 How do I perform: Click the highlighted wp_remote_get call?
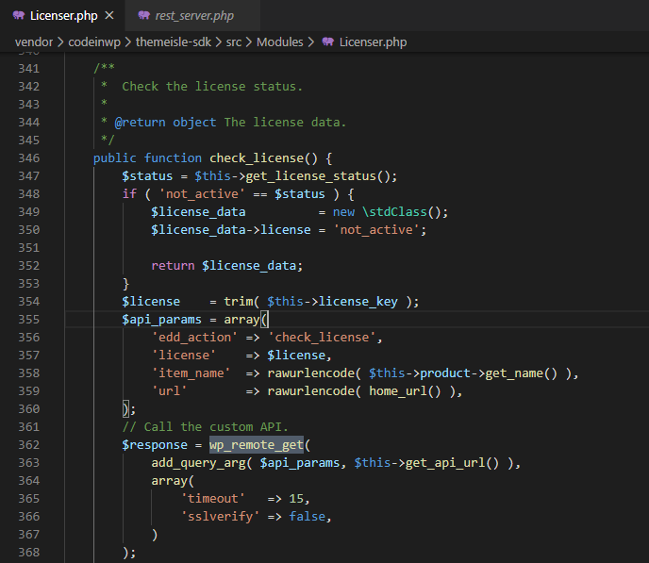click(257, 445)
